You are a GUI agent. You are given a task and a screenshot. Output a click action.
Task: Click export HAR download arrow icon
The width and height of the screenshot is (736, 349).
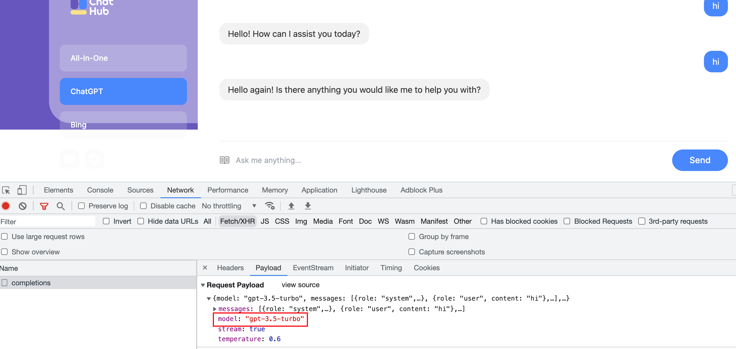coord(308,206)
